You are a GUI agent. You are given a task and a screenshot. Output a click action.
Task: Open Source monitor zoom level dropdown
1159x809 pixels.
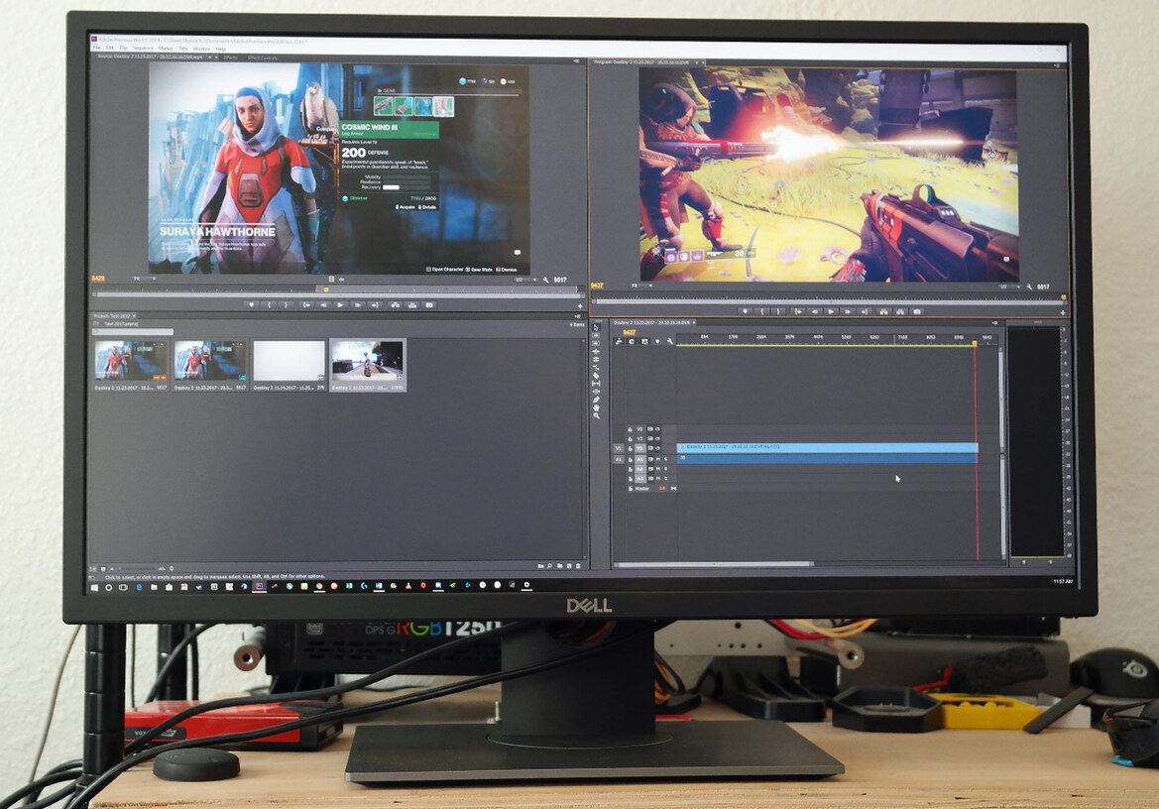click(144, 279)
